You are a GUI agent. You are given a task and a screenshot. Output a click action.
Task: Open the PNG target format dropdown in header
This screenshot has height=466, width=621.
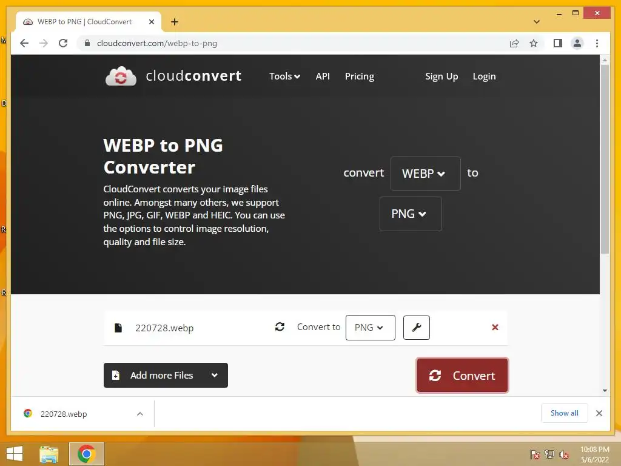click(411, 214)
